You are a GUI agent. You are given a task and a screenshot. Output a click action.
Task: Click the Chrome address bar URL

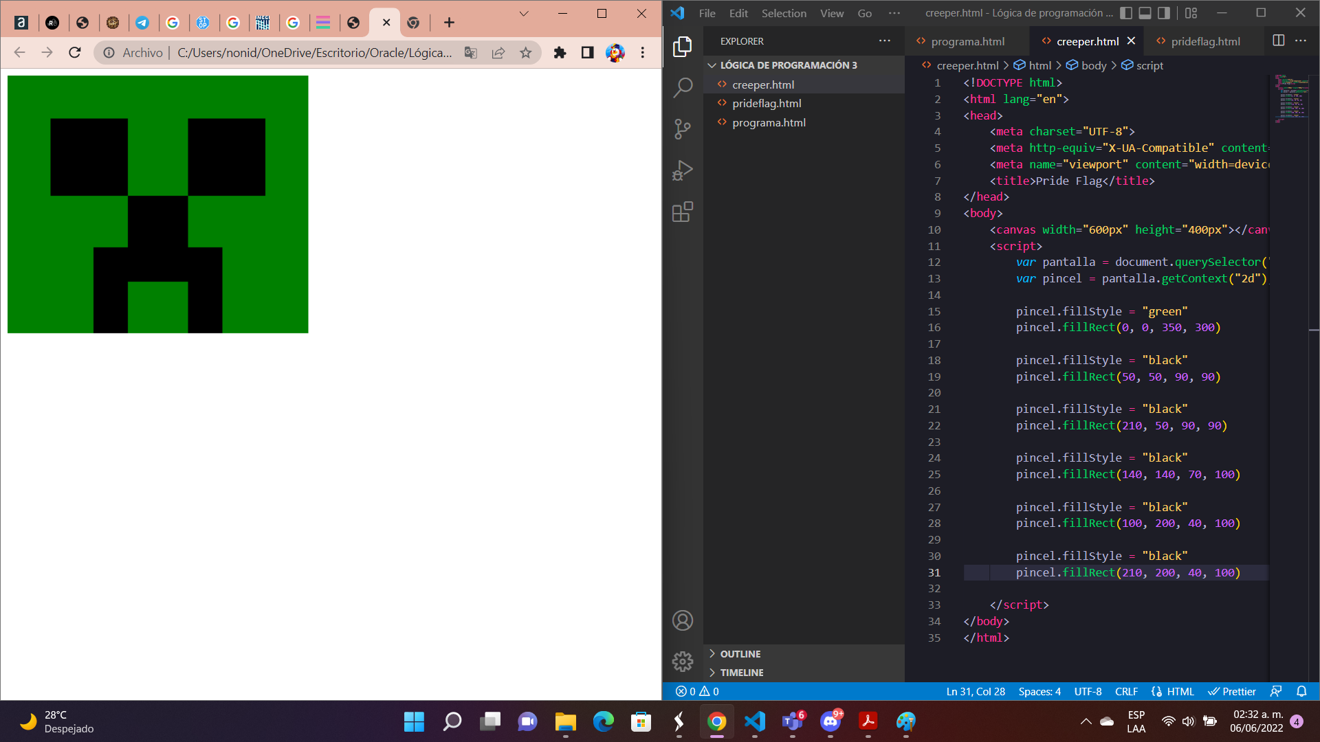pyautogui.click(x=314, y=52)
